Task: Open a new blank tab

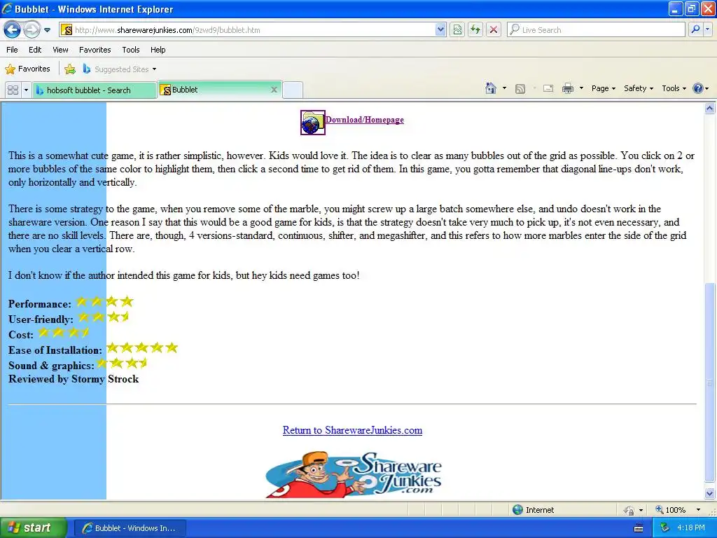Action: point(293,90)
